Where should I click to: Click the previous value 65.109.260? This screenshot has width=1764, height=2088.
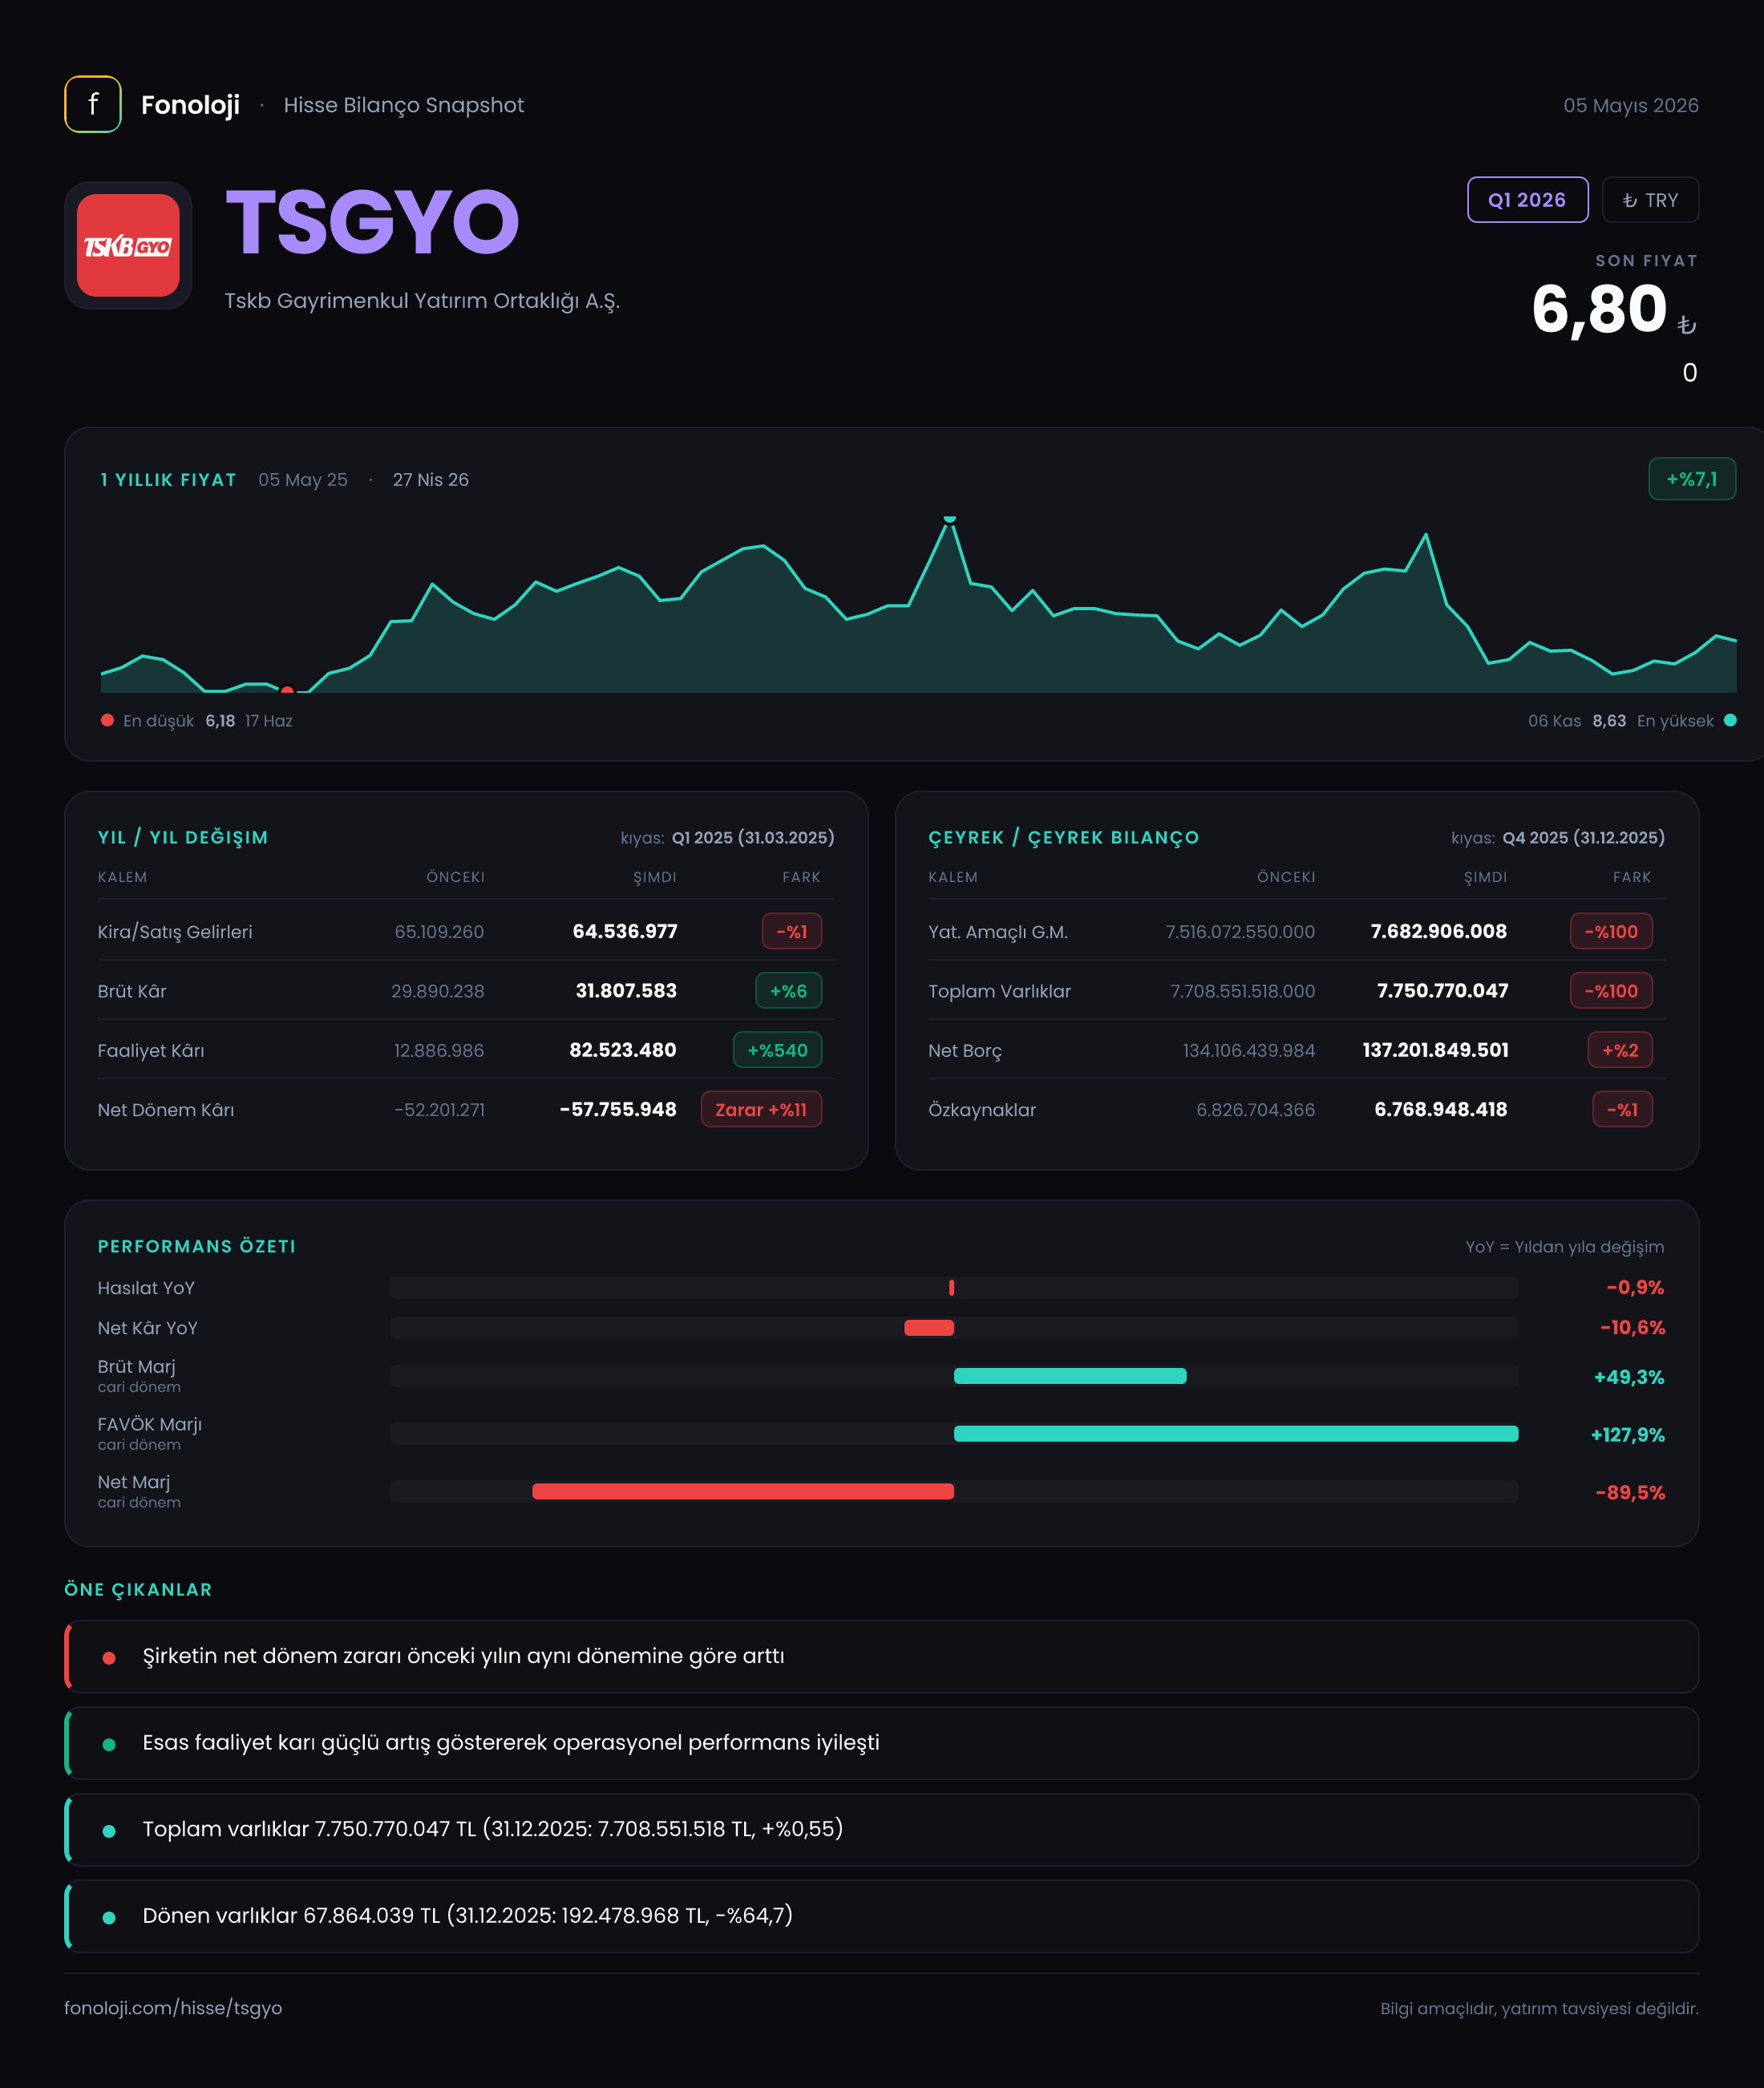(439, 932)
